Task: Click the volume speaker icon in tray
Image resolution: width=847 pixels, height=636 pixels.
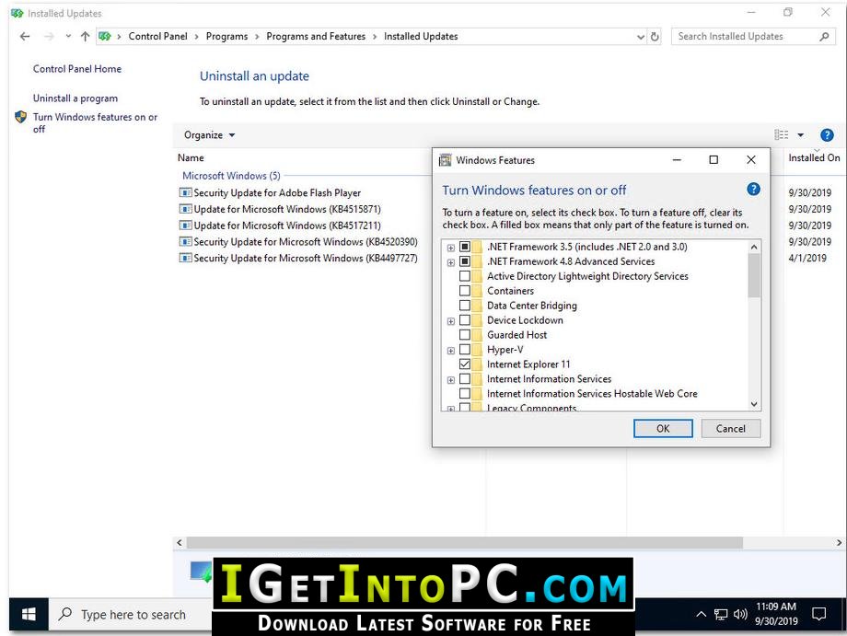Action: point(740,614)
